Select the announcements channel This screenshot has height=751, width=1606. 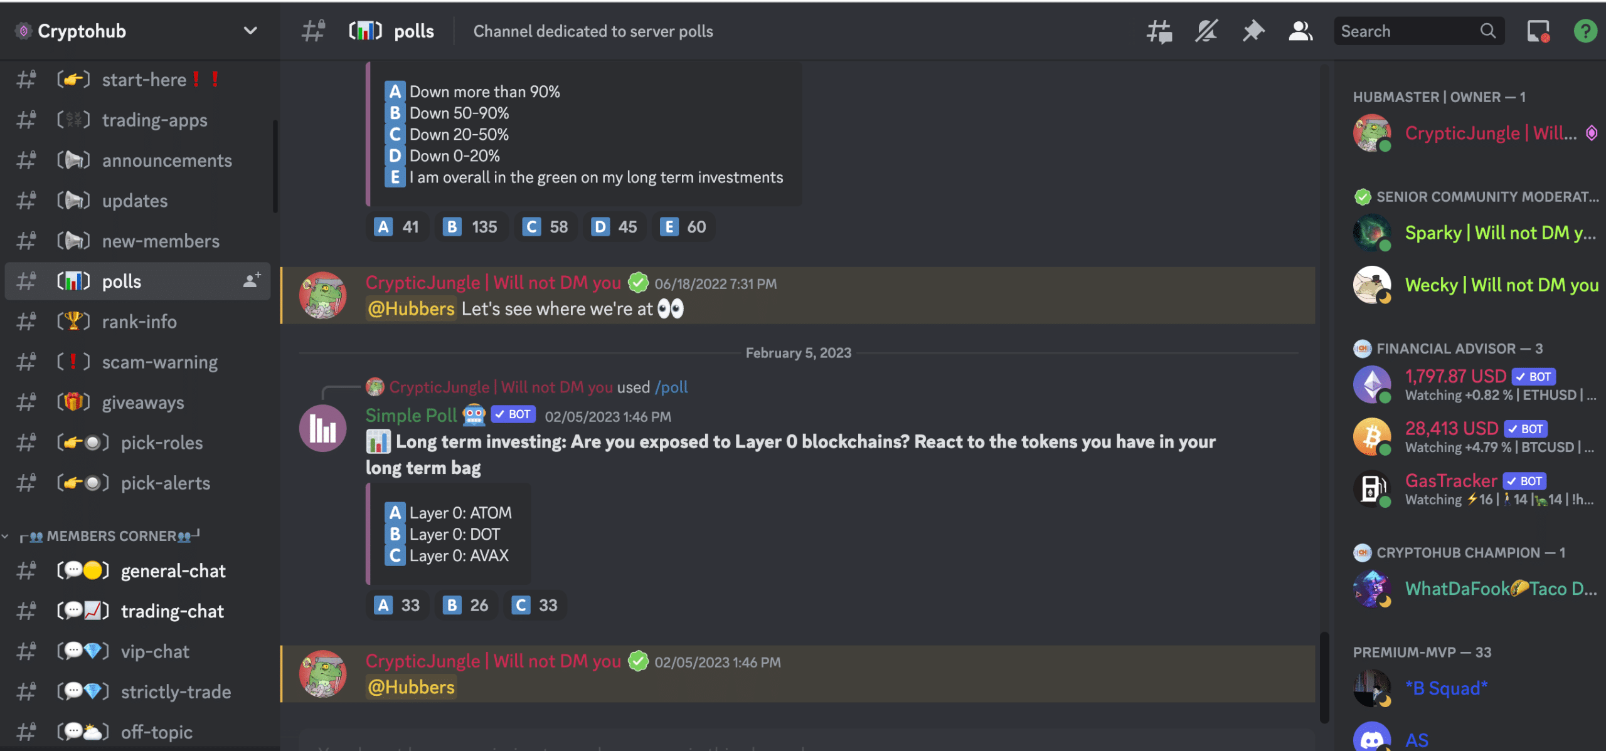166,160
